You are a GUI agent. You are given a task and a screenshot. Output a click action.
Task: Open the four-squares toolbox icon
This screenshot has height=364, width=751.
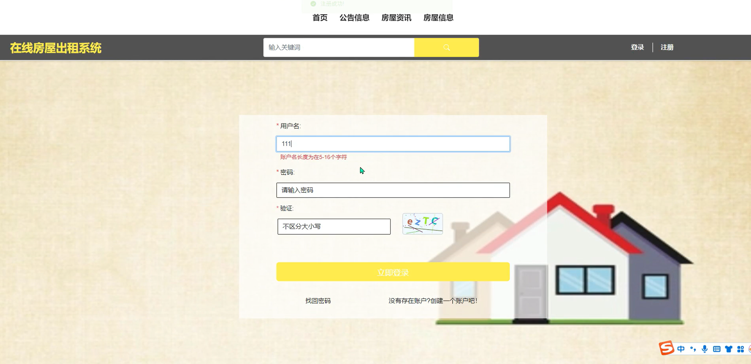pos(740,349)
